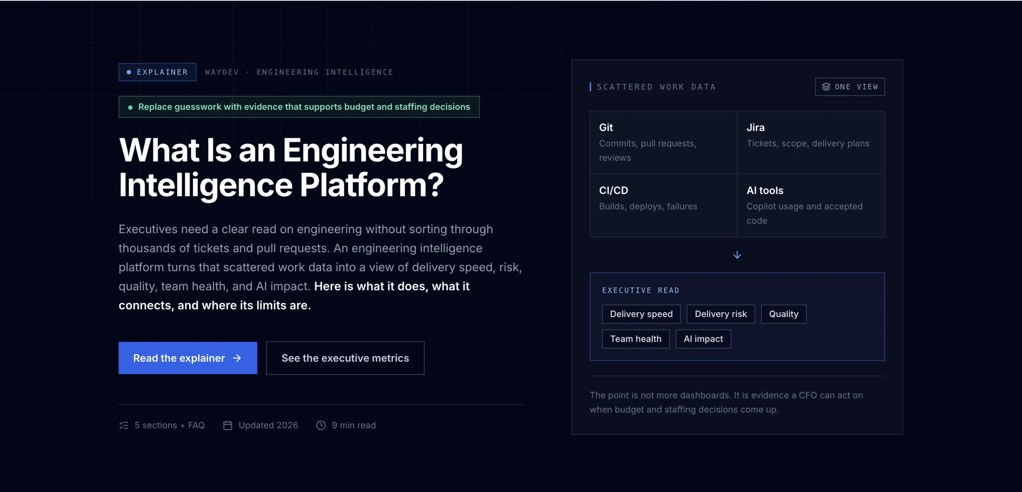Click the bold sentence Here is what it does
This screenshot has height=492, width=1022.
click(294, 296)
